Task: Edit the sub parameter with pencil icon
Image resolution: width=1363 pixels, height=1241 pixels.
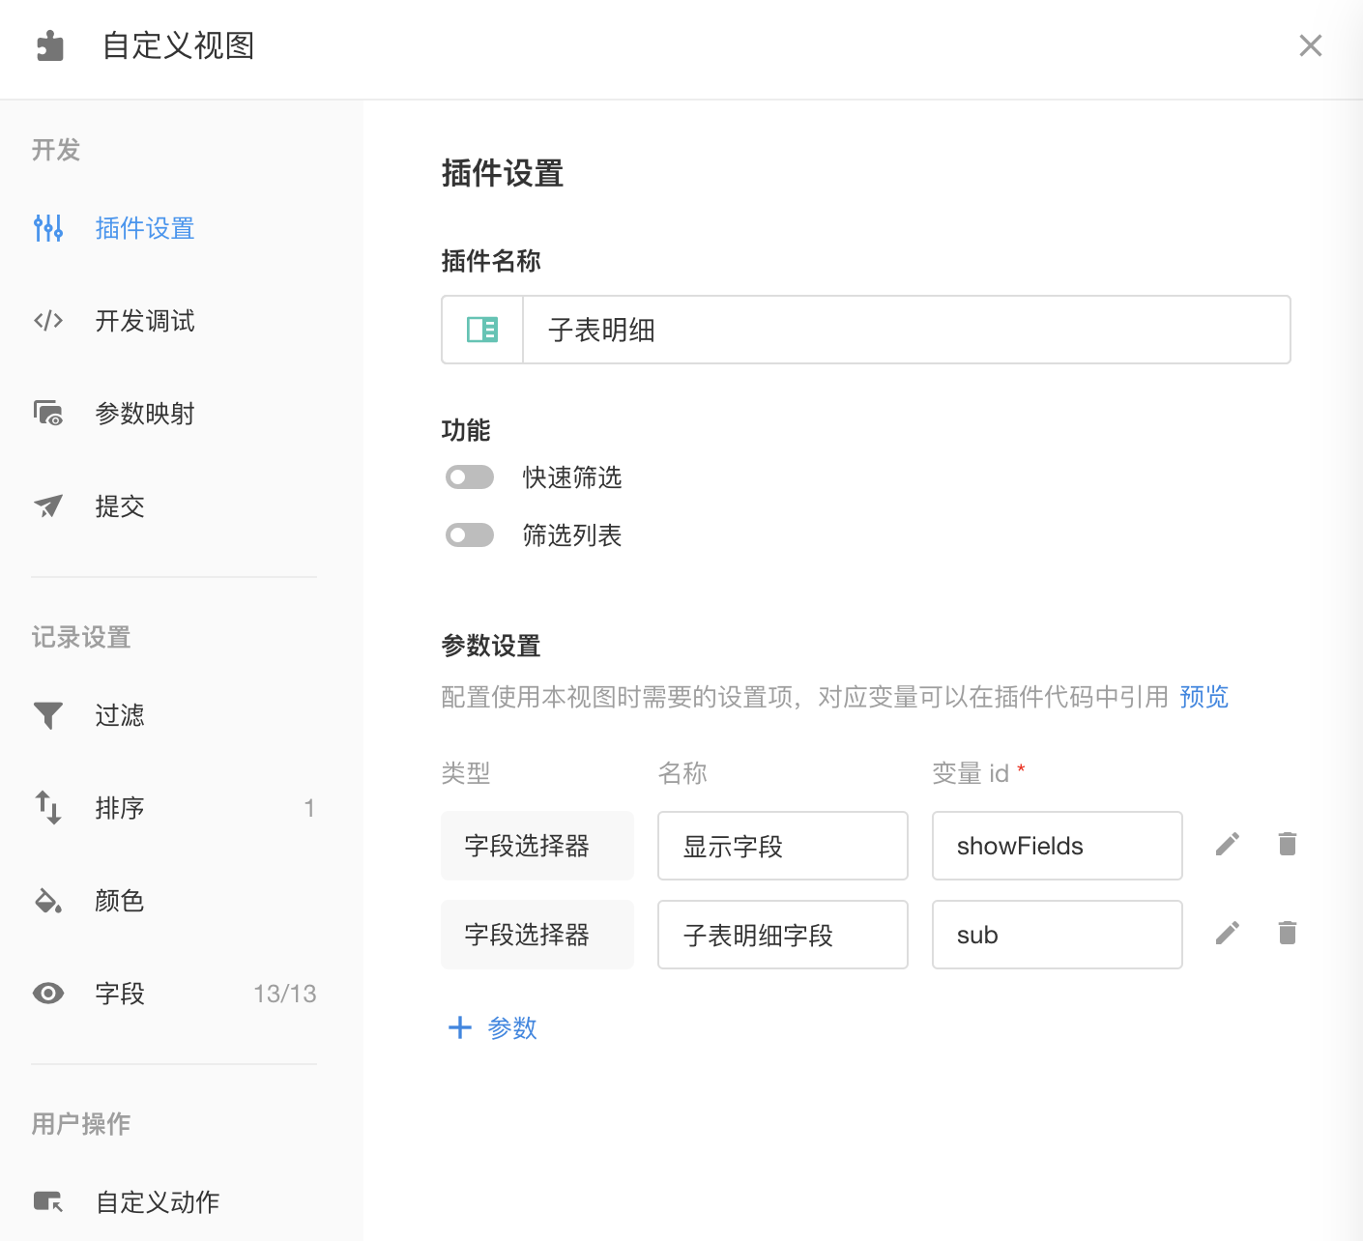Action: [1228, 934]
